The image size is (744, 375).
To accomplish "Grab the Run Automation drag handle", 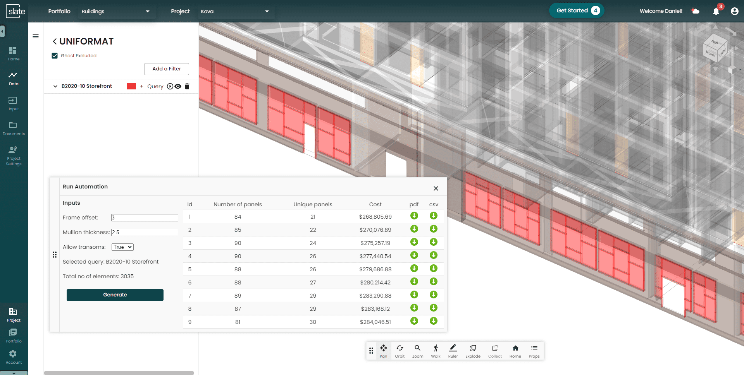I will pos(55,255).
